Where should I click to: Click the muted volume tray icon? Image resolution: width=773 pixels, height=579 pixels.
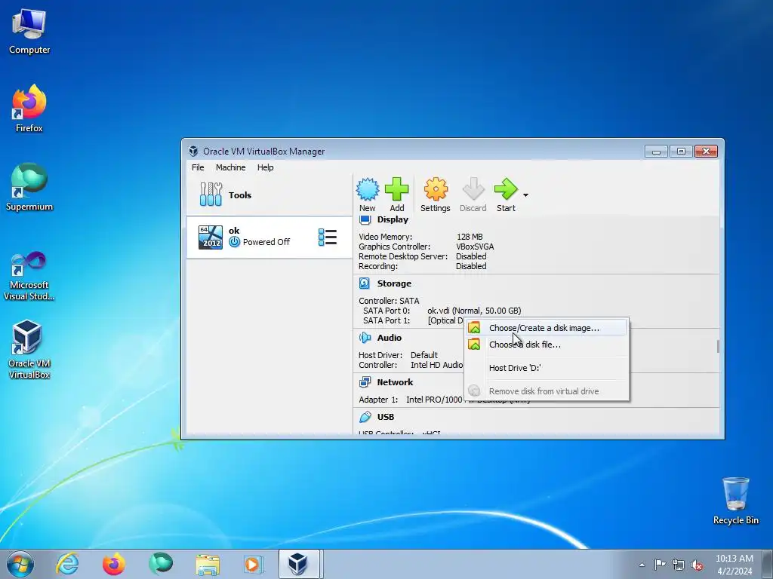(x=697, y=565)
